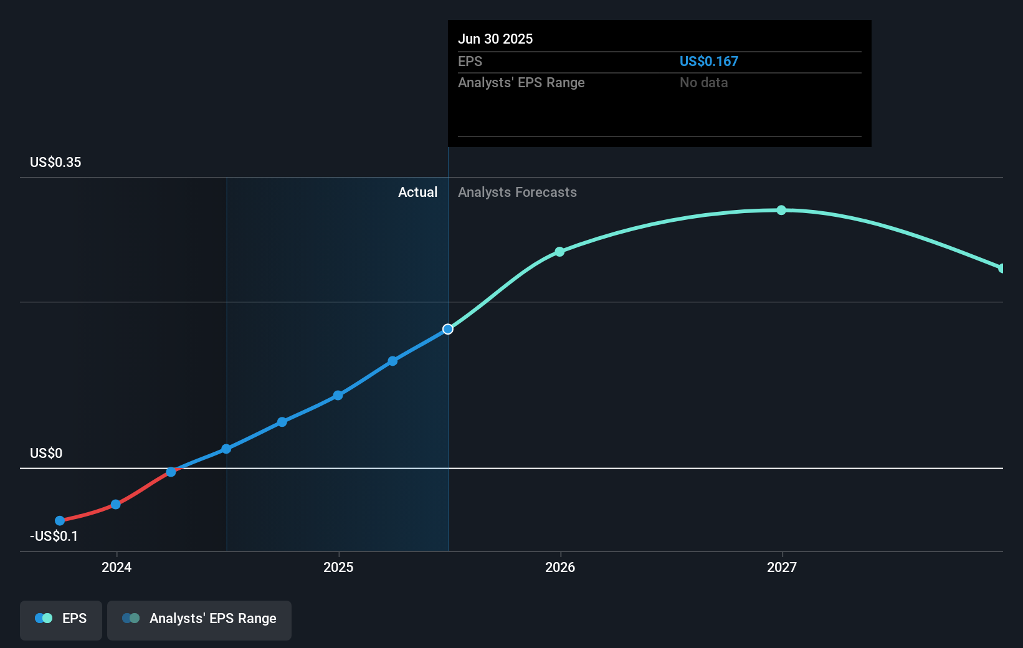
Task: Select the earliest negative EPS data point
Action: (x=60, y=521)
